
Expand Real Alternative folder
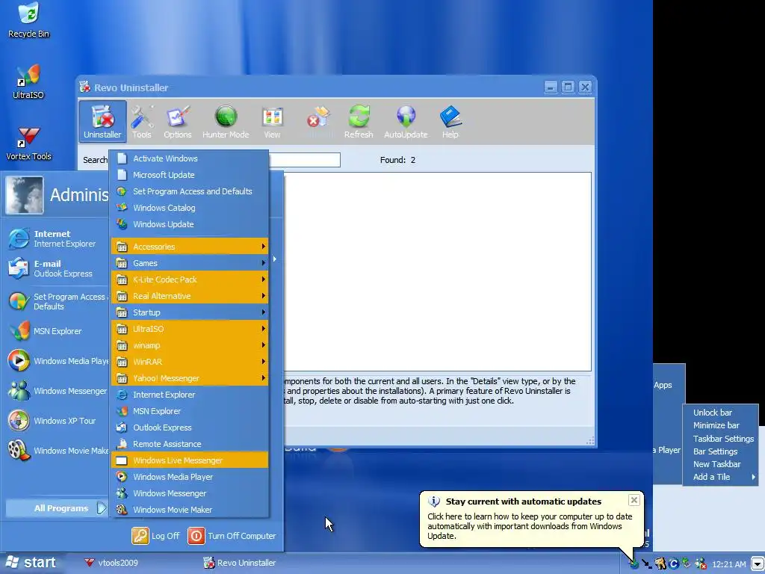tap(190, 296)
